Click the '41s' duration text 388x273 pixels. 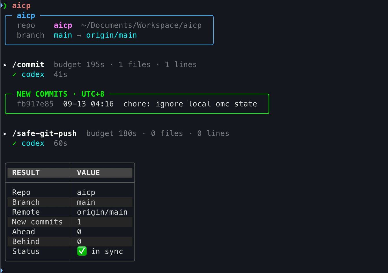point(60,75)
